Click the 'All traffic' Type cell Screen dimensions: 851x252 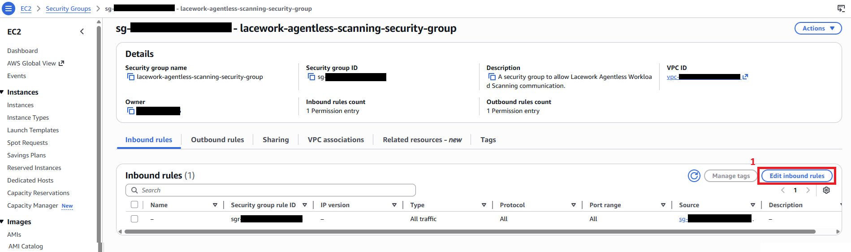(x=423, y=219)
